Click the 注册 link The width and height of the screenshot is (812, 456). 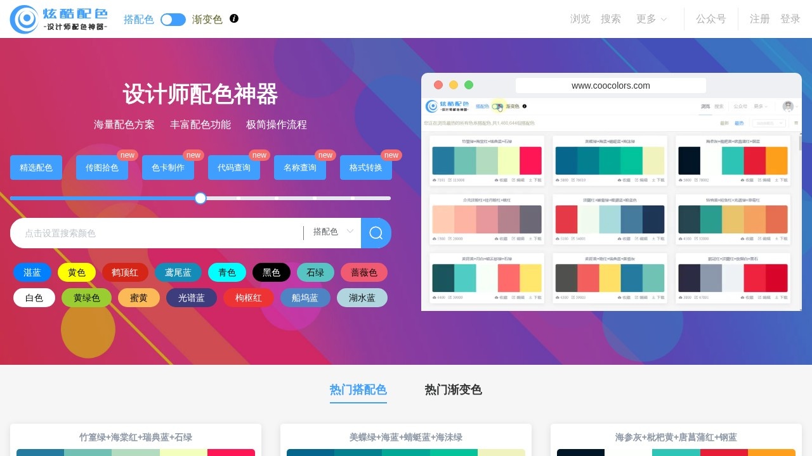pyautogui.click(x=759, y=19)
